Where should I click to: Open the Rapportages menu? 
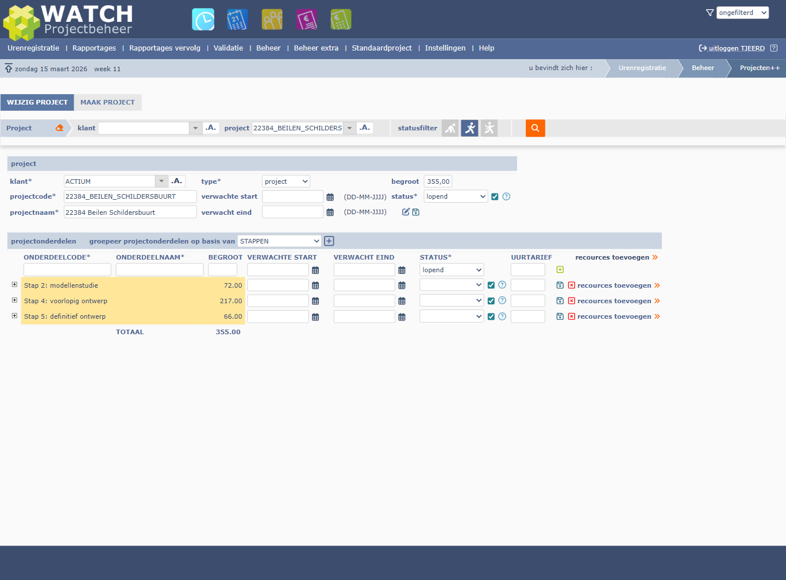click(94, 48)
